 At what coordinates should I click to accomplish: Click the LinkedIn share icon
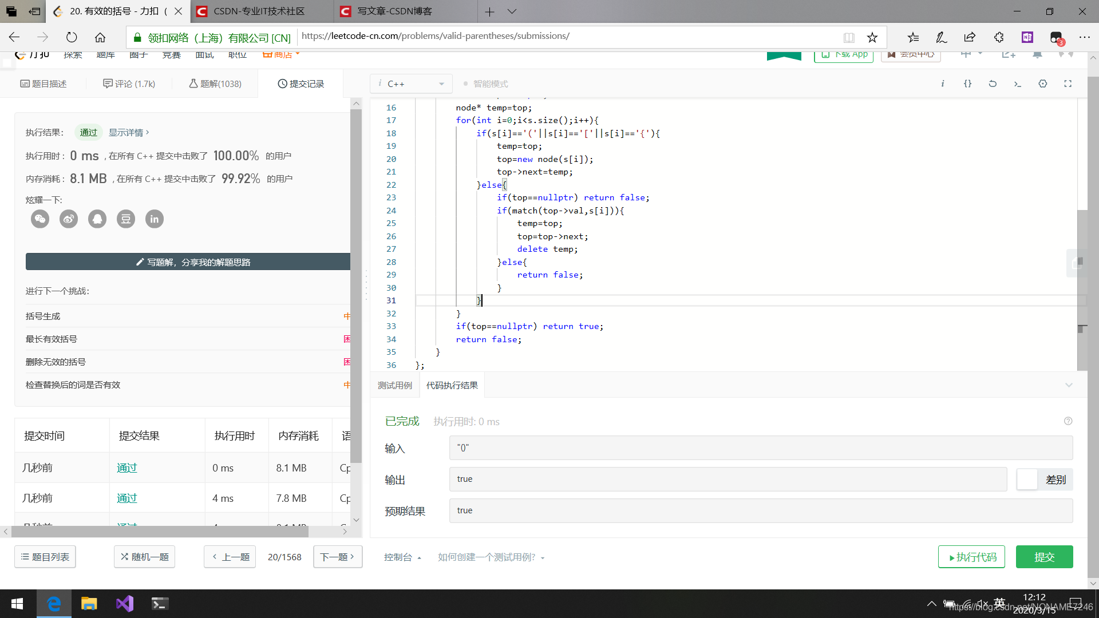click(x=155, y=219)
